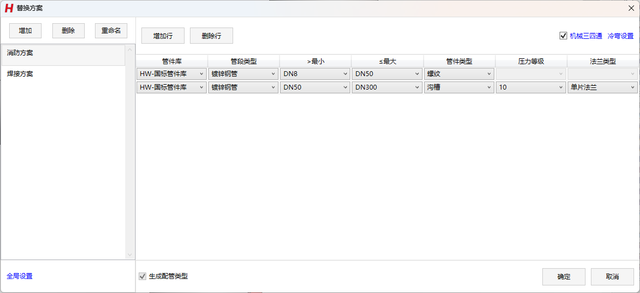This screenshot has height=293, width=640.
Task: Click the 重命名 button
Action: (111, 31)
